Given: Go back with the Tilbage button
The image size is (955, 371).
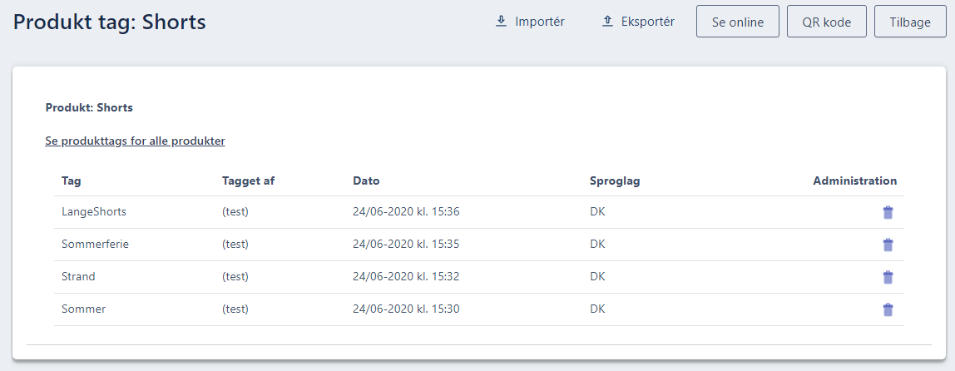Looking at the screenshot, I should pyautogui.click(x=910, y=22).
